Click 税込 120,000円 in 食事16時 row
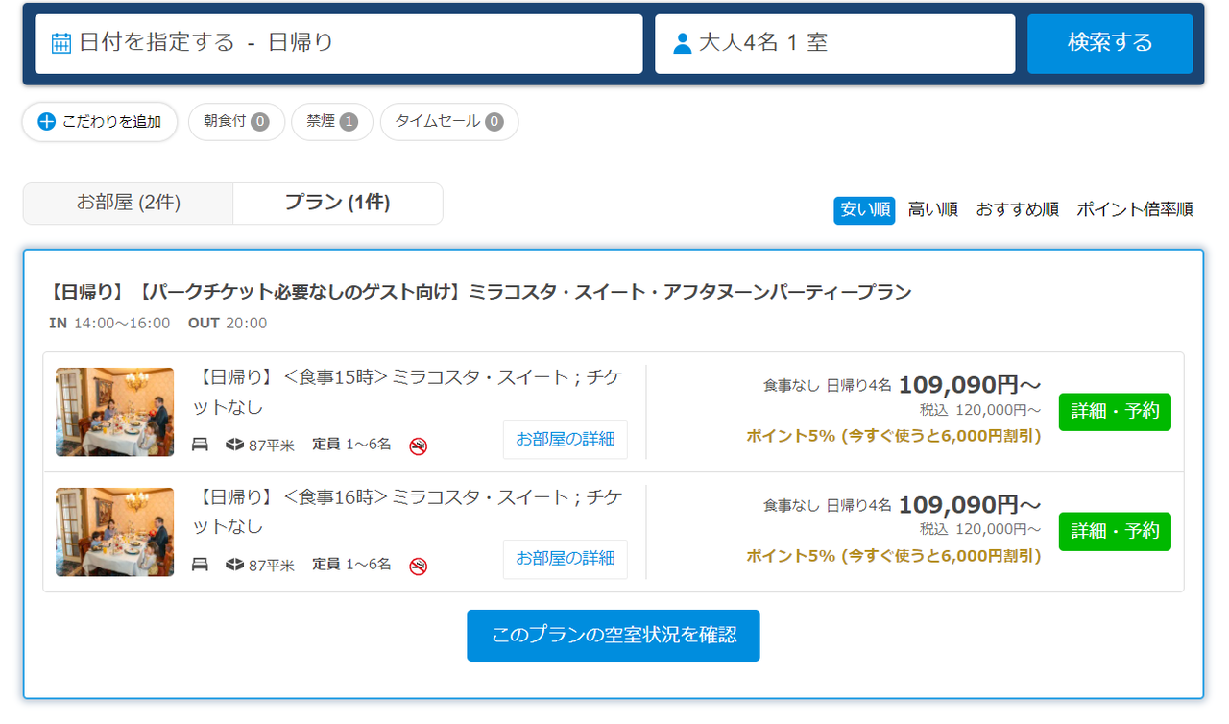The image size is (1229, 724). [980, 529]
